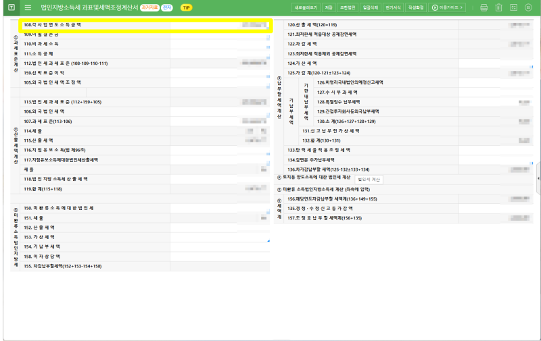Click the 129.간접투자회사등외국납부세액 input field

click(x=496, y=111)
